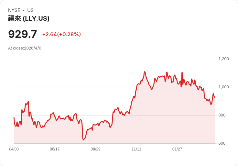Click the first data point of the price line

pos(14,117)
